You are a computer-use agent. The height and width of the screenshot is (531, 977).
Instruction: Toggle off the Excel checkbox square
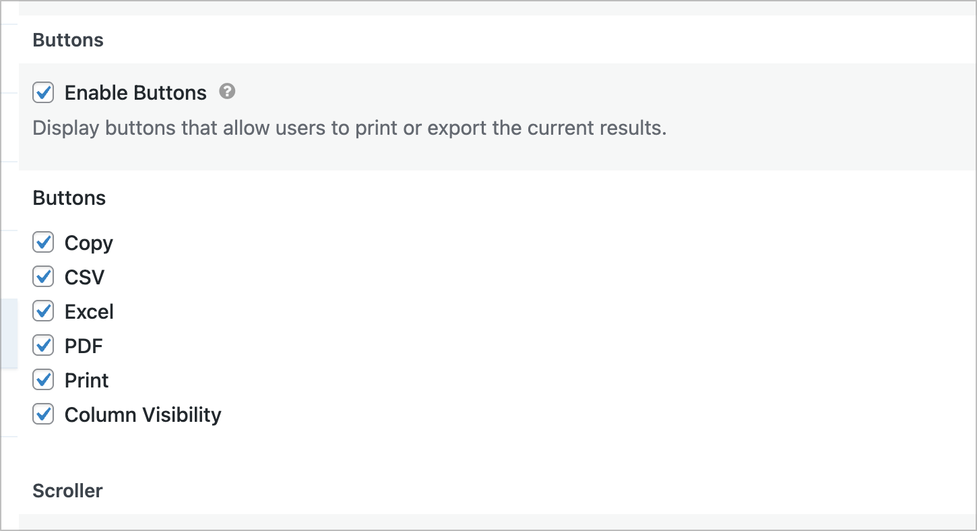(x=43, y=311)
